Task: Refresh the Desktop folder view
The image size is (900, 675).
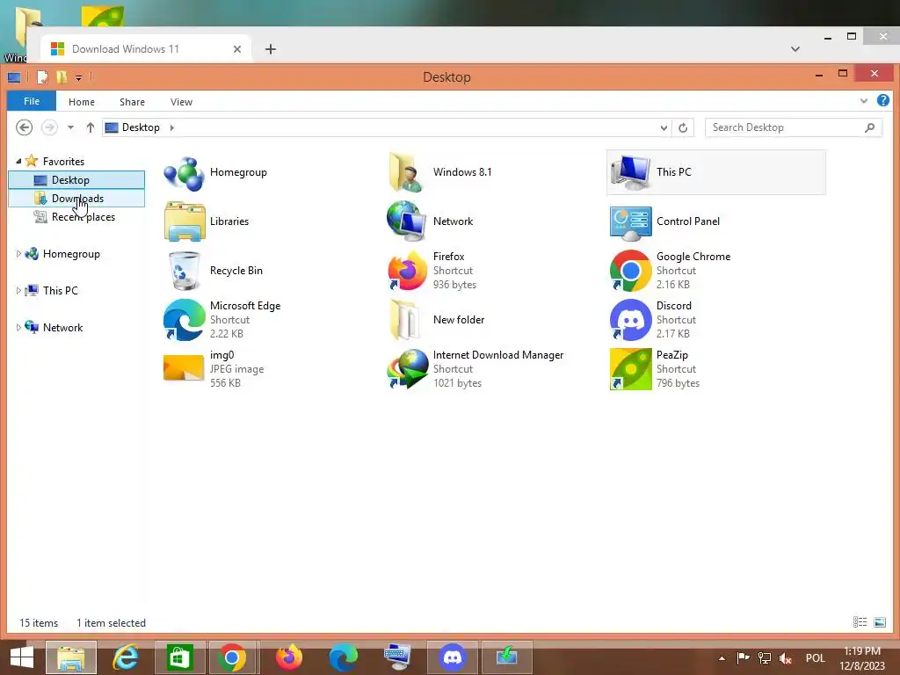Action: tap(683, 127)
